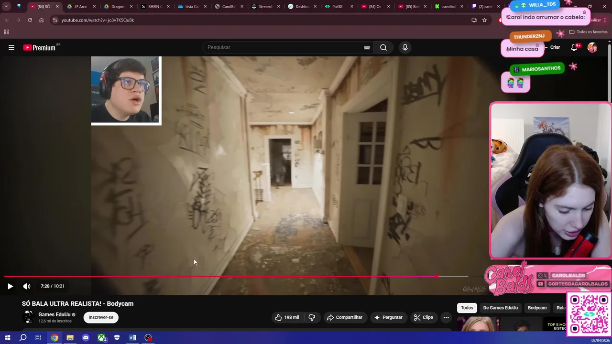Viewport: 612px width, 344px height.
Task: Click the youtube.com address bar URL
Action: [x=98, y=20]
